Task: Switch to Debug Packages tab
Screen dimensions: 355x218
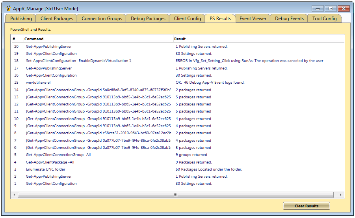Action: tap(148, 19)
